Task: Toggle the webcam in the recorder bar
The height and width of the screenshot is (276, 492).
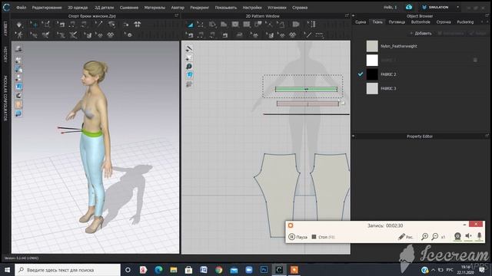Action: point(457,237)
